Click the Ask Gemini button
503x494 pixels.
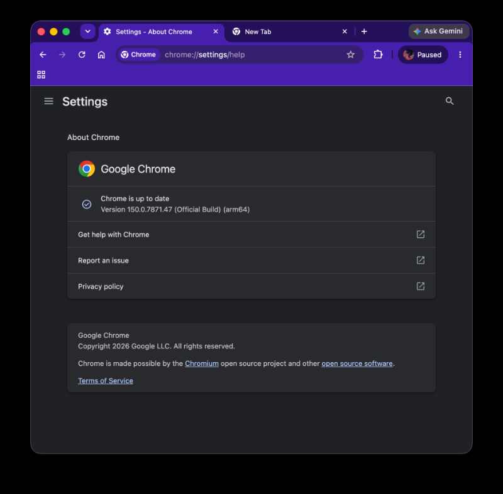[438, 31]
